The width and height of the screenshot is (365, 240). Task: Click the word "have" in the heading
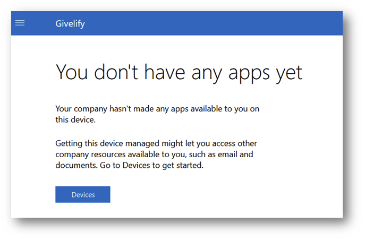coord(165,72)
